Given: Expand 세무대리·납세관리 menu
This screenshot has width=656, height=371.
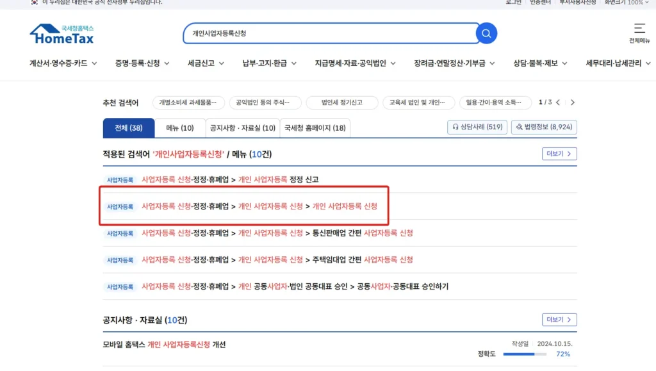Looking at the screenshot, I should 618,63.
